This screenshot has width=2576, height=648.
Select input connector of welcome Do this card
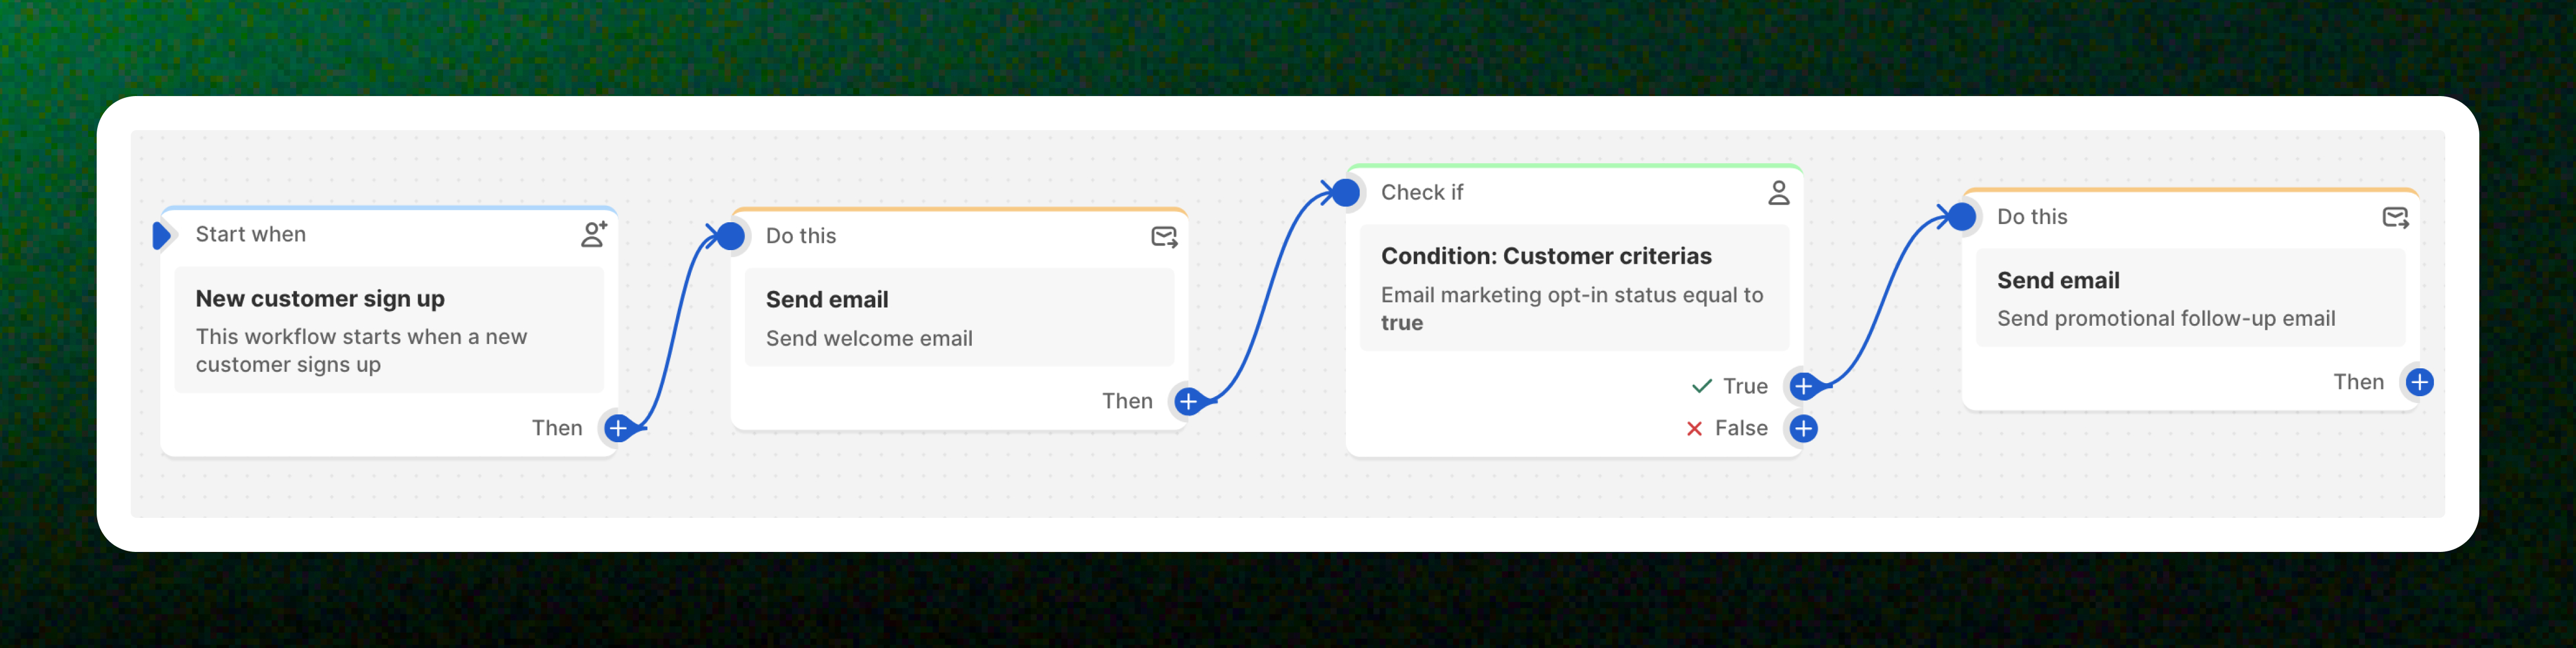click(x=731, y=236)
